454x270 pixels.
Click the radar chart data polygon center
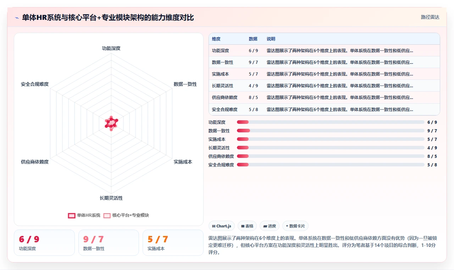point(111,123)
